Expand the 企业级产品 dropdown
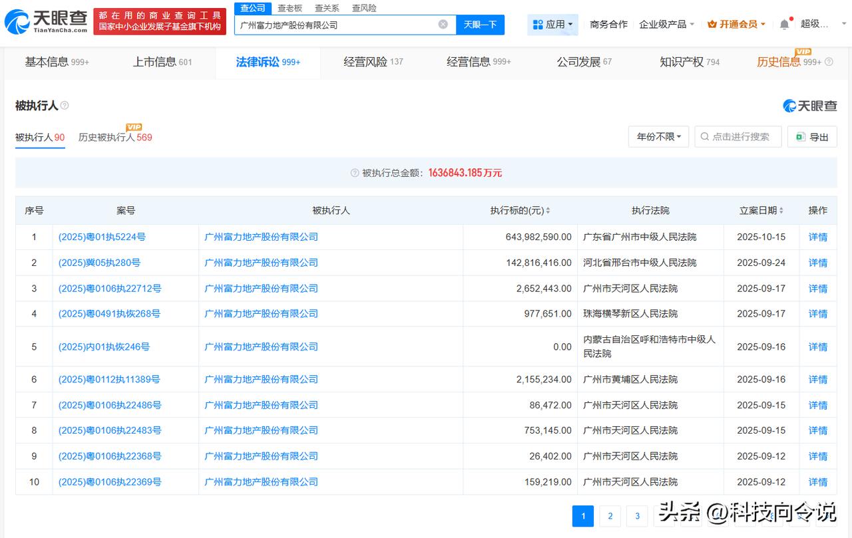Screen dimensions: 852x538 pyautogui.click(x=666, y=25)
